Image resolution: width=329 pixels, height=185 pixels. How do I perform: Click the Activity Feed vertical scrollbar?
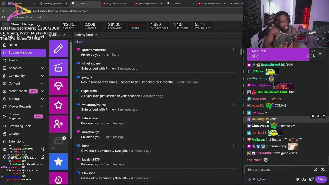coord(241,51)
